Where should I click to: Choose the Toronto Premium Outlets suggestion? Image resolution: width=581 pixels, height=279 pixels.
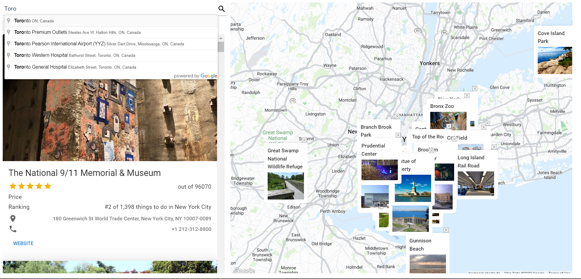pyautogui.click(x=111, y=32)
